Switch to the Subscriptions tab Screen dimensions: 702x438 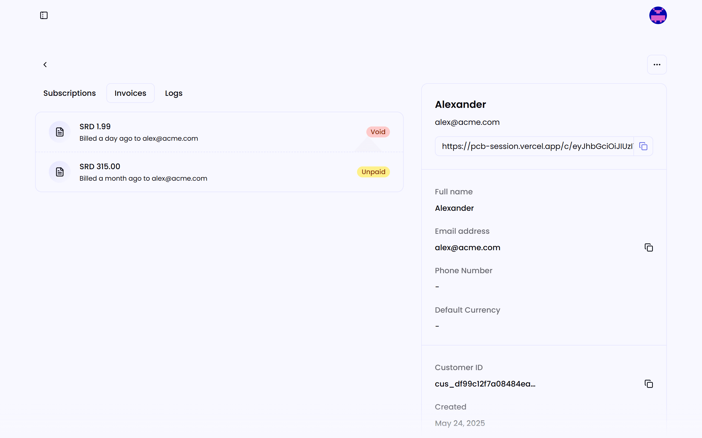click(x=69, y=93)
